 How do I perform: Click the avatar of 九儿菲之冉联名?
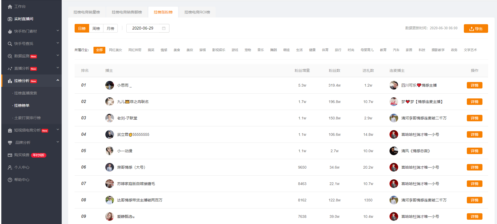pos(110,102)
